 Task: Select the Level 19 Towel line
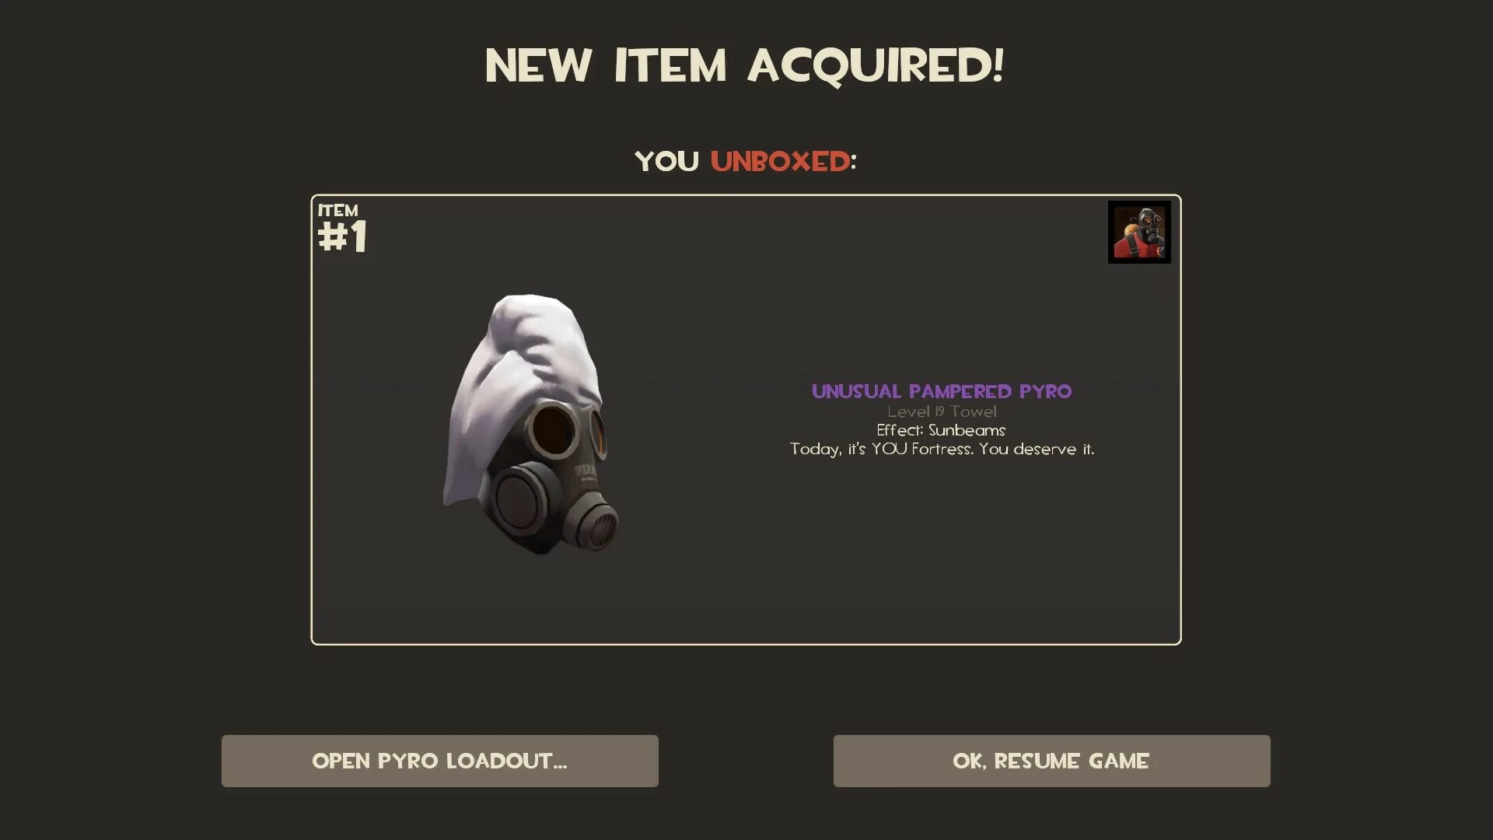tap(942, 411)
